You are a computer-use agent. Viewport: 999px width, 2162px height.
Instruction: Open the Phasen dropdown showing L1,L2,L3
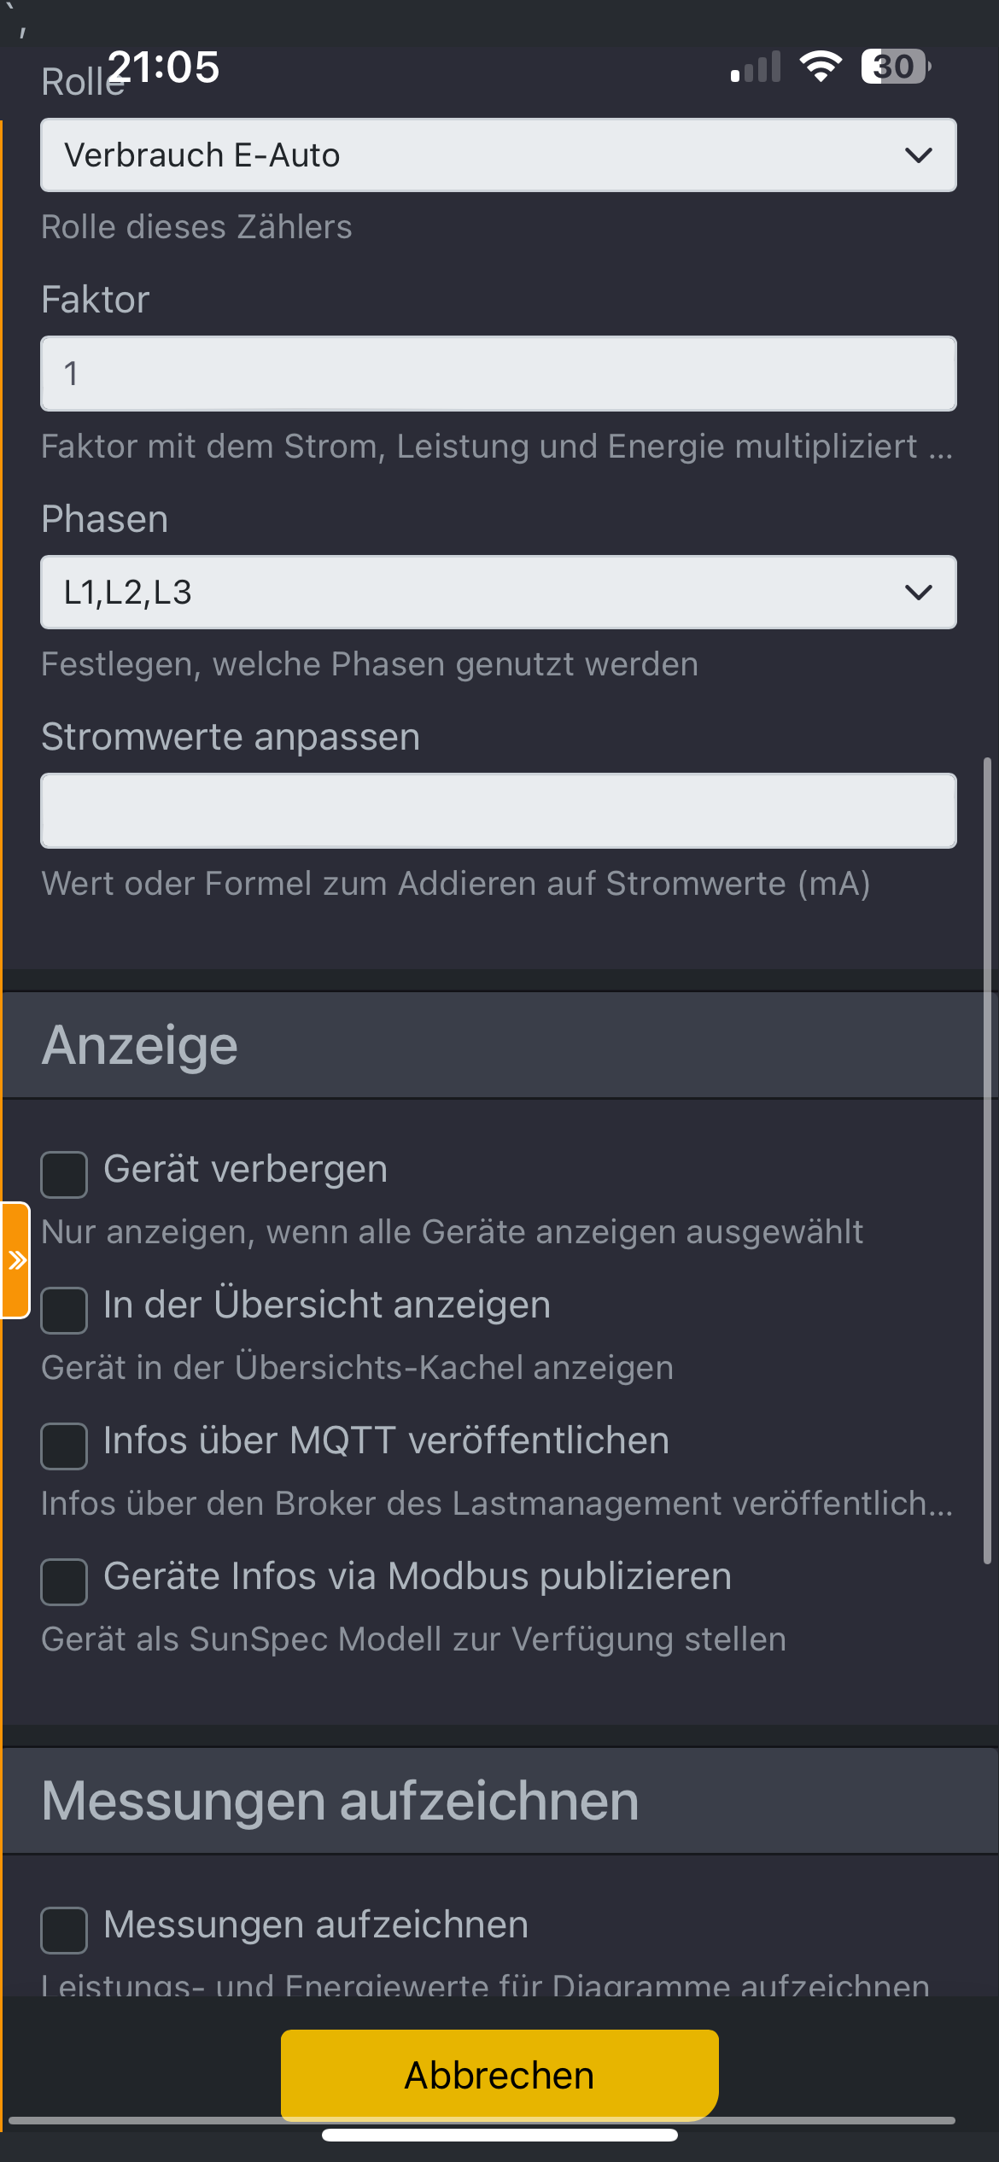[x=499, y=592]
